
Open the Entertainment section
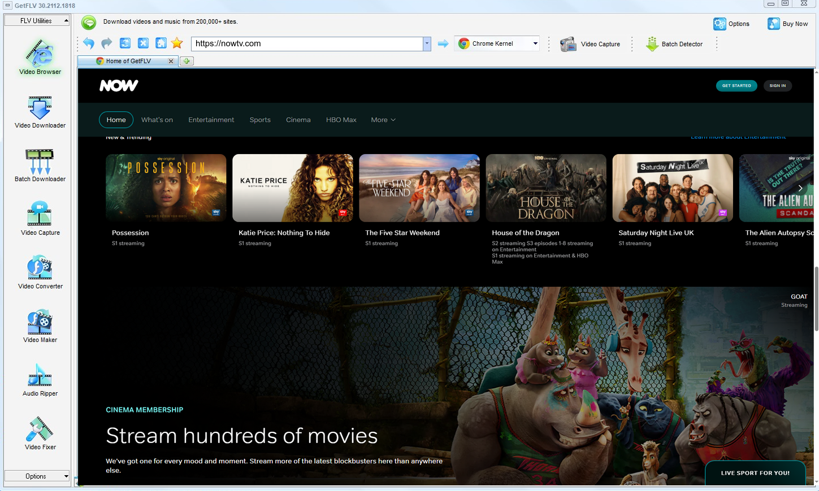(x=211, y=120)
